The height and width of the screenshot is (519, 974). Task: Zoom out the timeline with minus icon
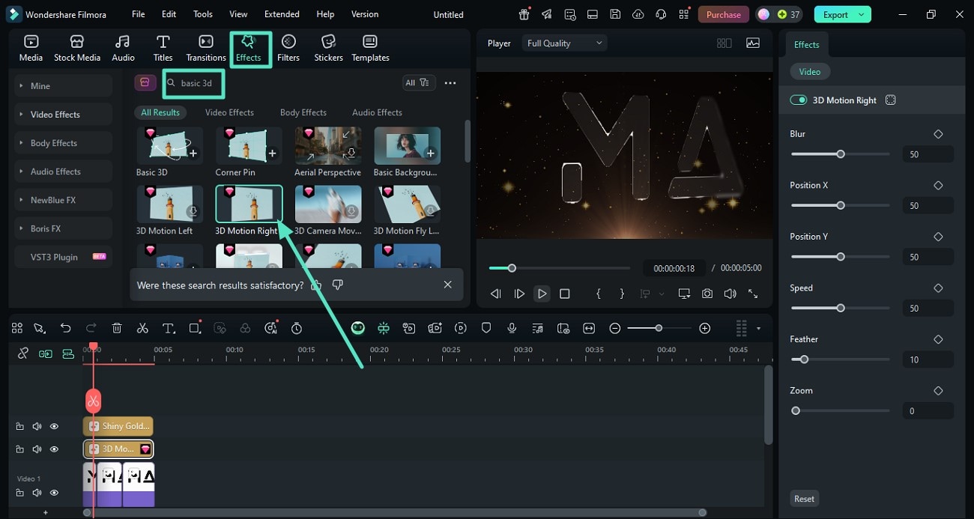(x=615, y=328)
